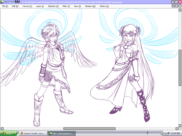Open the Others menu
Viewport: 182px width, 136px height.
(x=104, y=6)
